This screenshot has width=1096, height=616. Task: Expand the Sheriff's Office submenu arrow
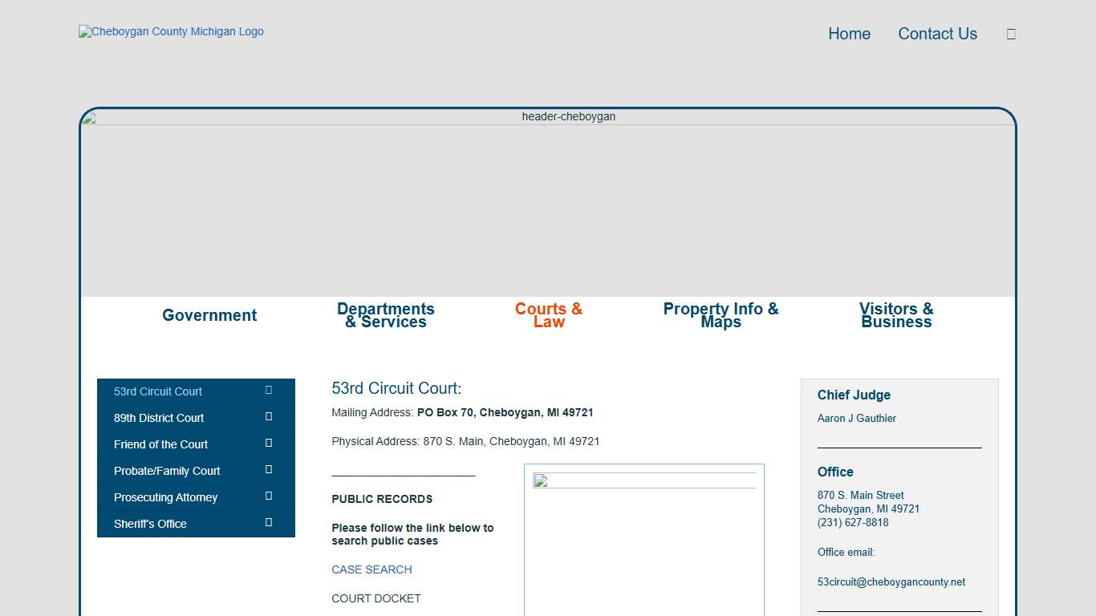click(269, 523)
